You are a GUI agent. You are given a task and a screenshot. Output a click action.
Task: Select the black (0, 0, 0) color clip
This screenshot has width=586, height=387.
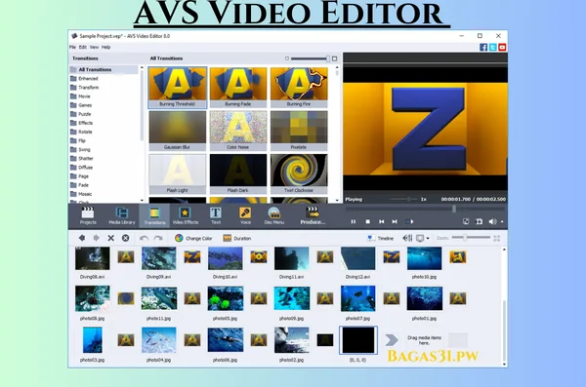[358, 340]
